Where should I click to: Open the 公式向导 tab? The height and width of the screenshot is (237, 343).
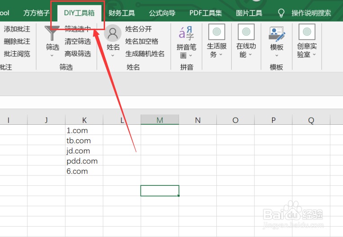(x=162, y=13)
